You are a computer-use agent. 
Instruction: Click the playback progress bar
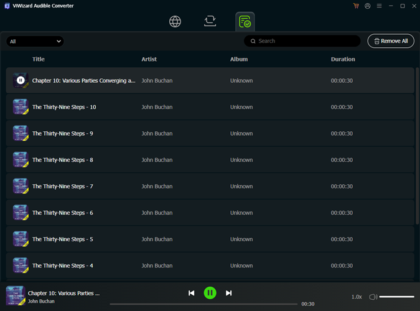(203, 304)
